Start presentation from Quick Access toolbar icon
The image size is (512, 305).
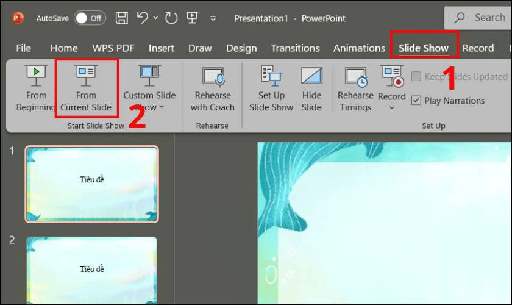tap(192, 18)
